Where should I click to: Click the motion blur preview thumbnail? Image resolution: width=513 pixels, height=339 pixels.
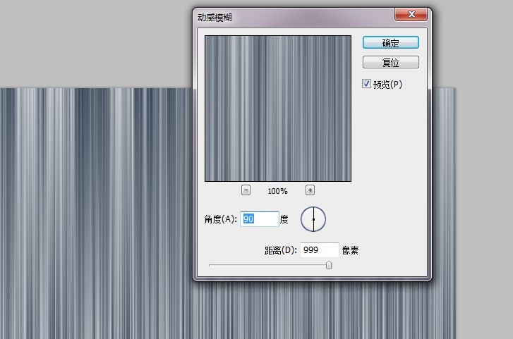click(277, 109)
